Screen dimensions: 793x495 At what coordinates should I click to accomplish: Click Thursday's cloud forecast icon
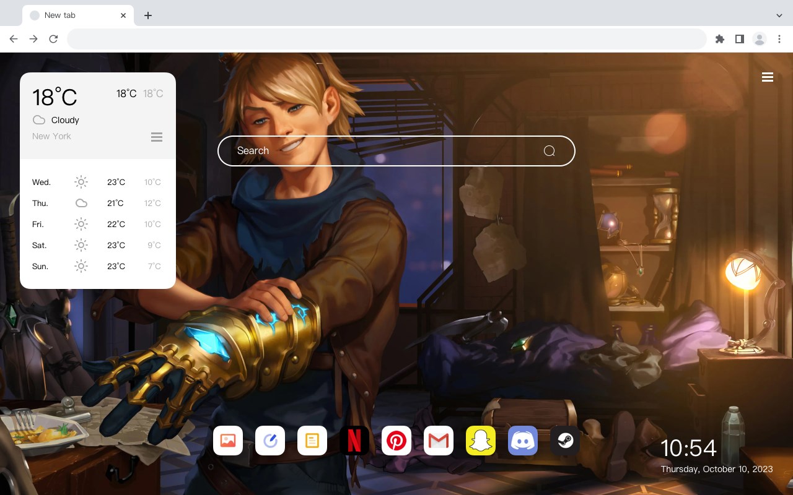click(x=81, y=203)
